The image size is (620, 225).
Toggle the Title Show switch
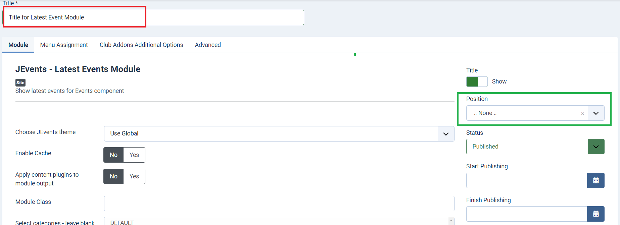coord(477,81)
